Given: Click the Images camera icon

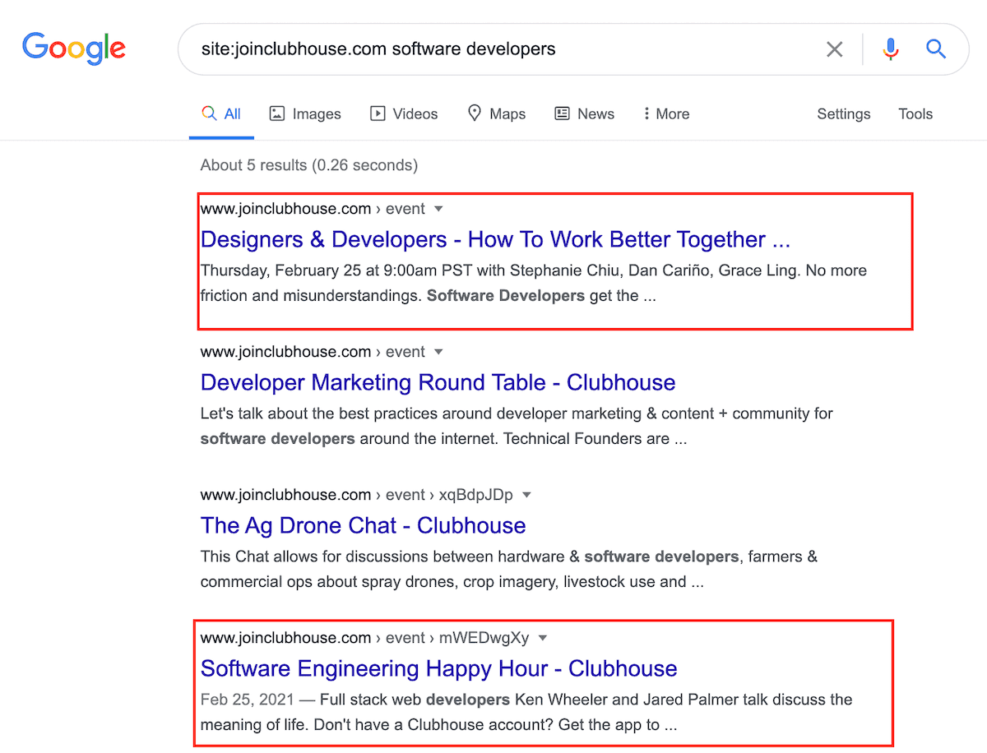Looking at the screenshot, I should (x=276, y=113).
